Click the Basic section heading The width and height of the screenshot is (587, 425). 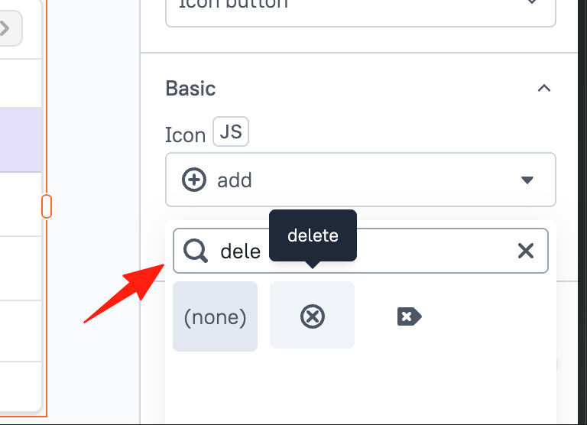click(x=190, y=89)
